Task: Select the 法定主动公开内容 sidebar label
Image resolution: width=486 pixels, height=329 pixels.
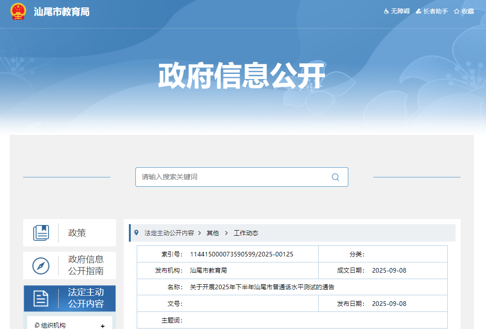Action: pyautogui.click(x=86, y=298)
